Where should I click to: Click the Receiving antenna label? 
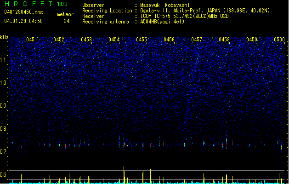[106, 22]
